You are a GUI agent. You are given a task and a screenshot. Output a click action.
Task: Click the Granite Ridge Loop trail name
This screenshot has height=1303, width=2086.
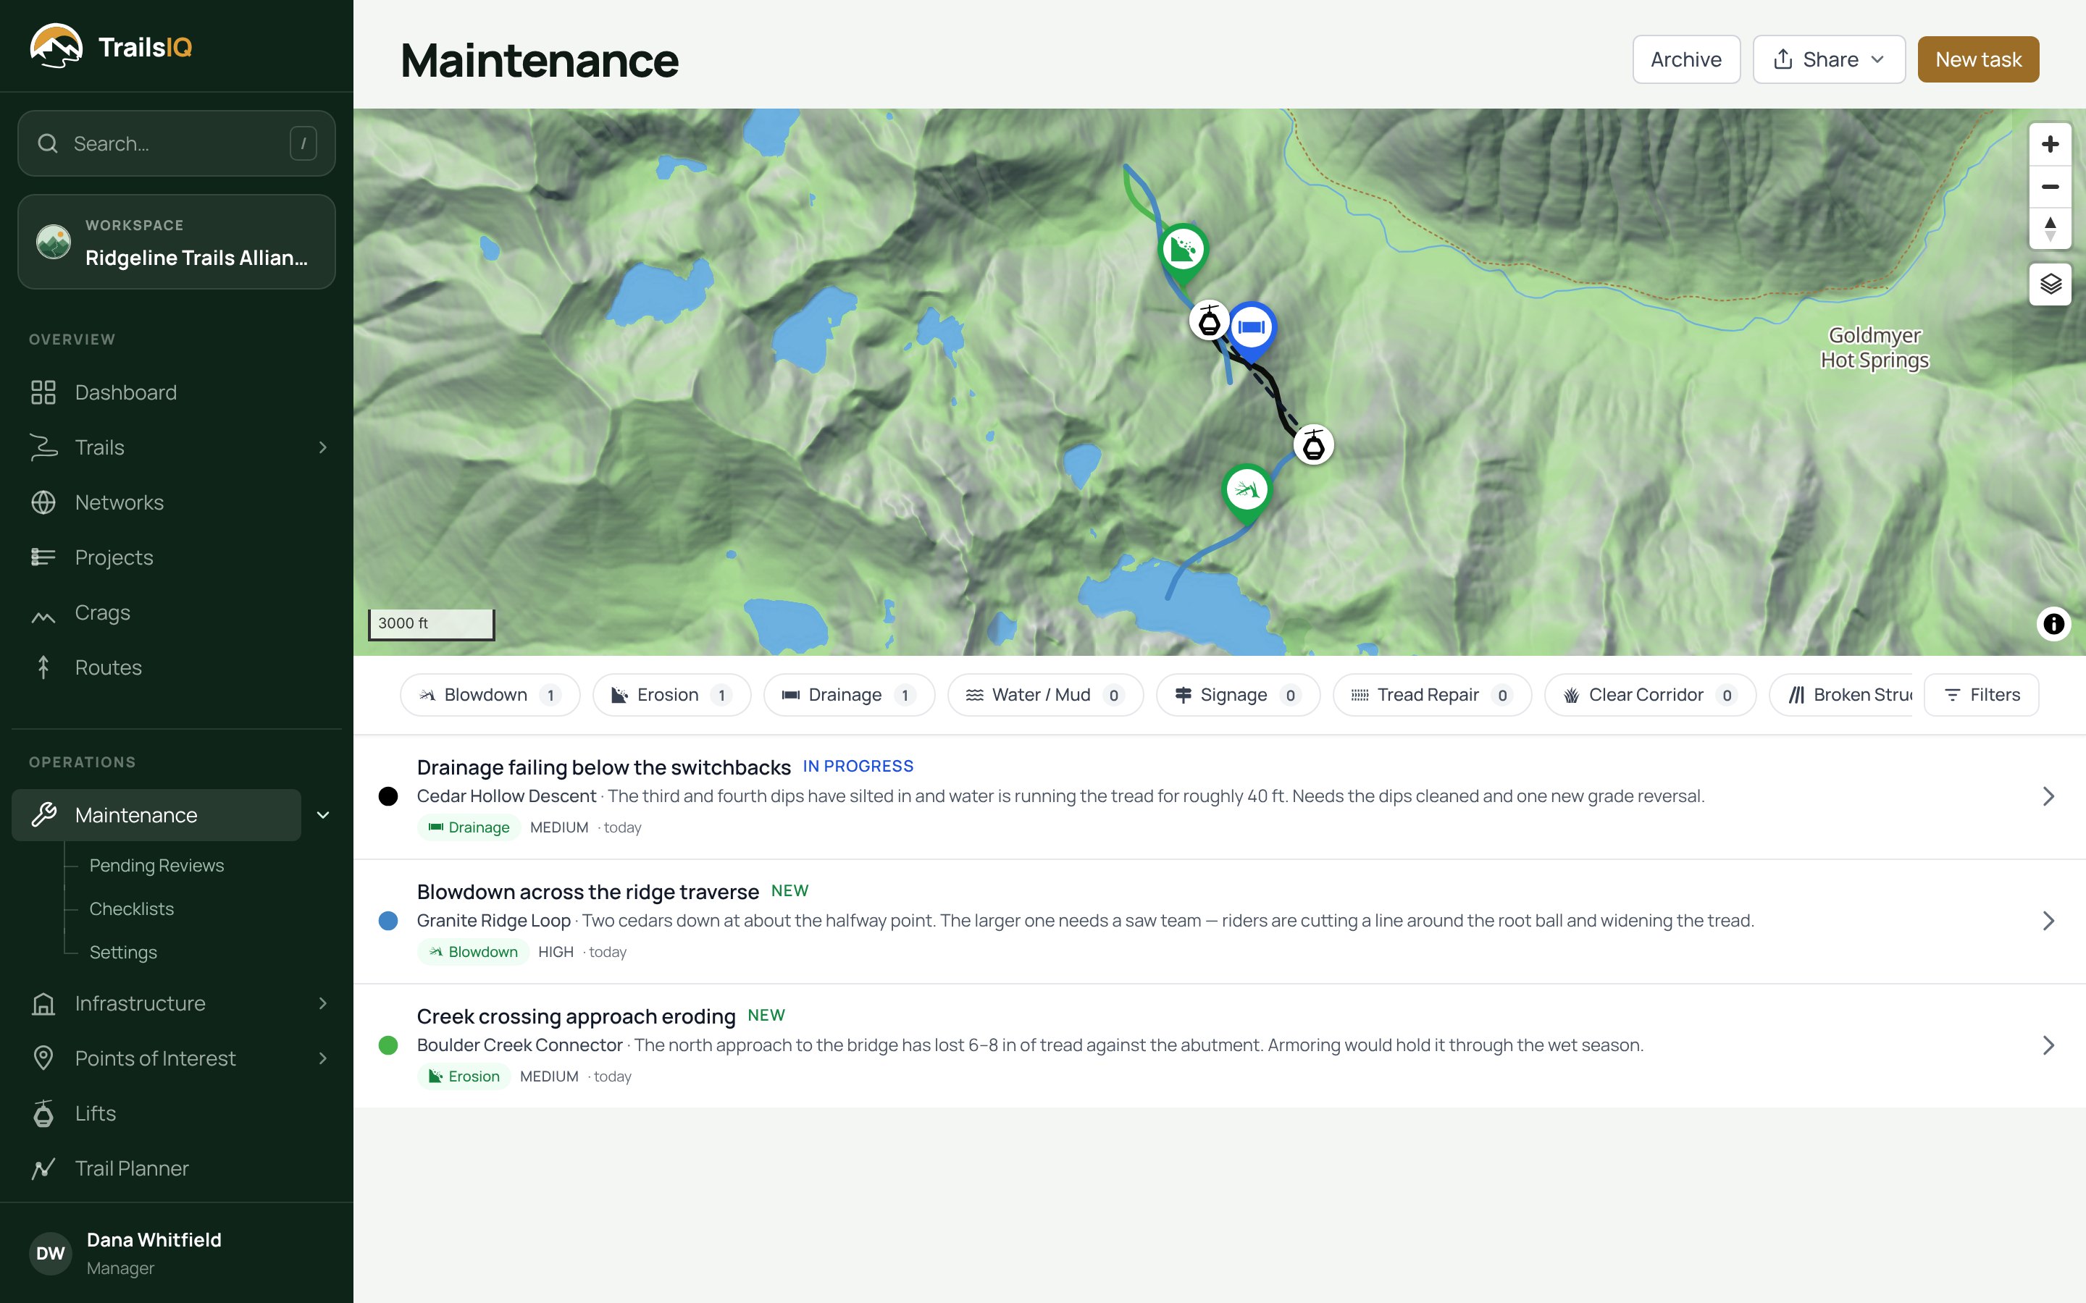(493, 920)
